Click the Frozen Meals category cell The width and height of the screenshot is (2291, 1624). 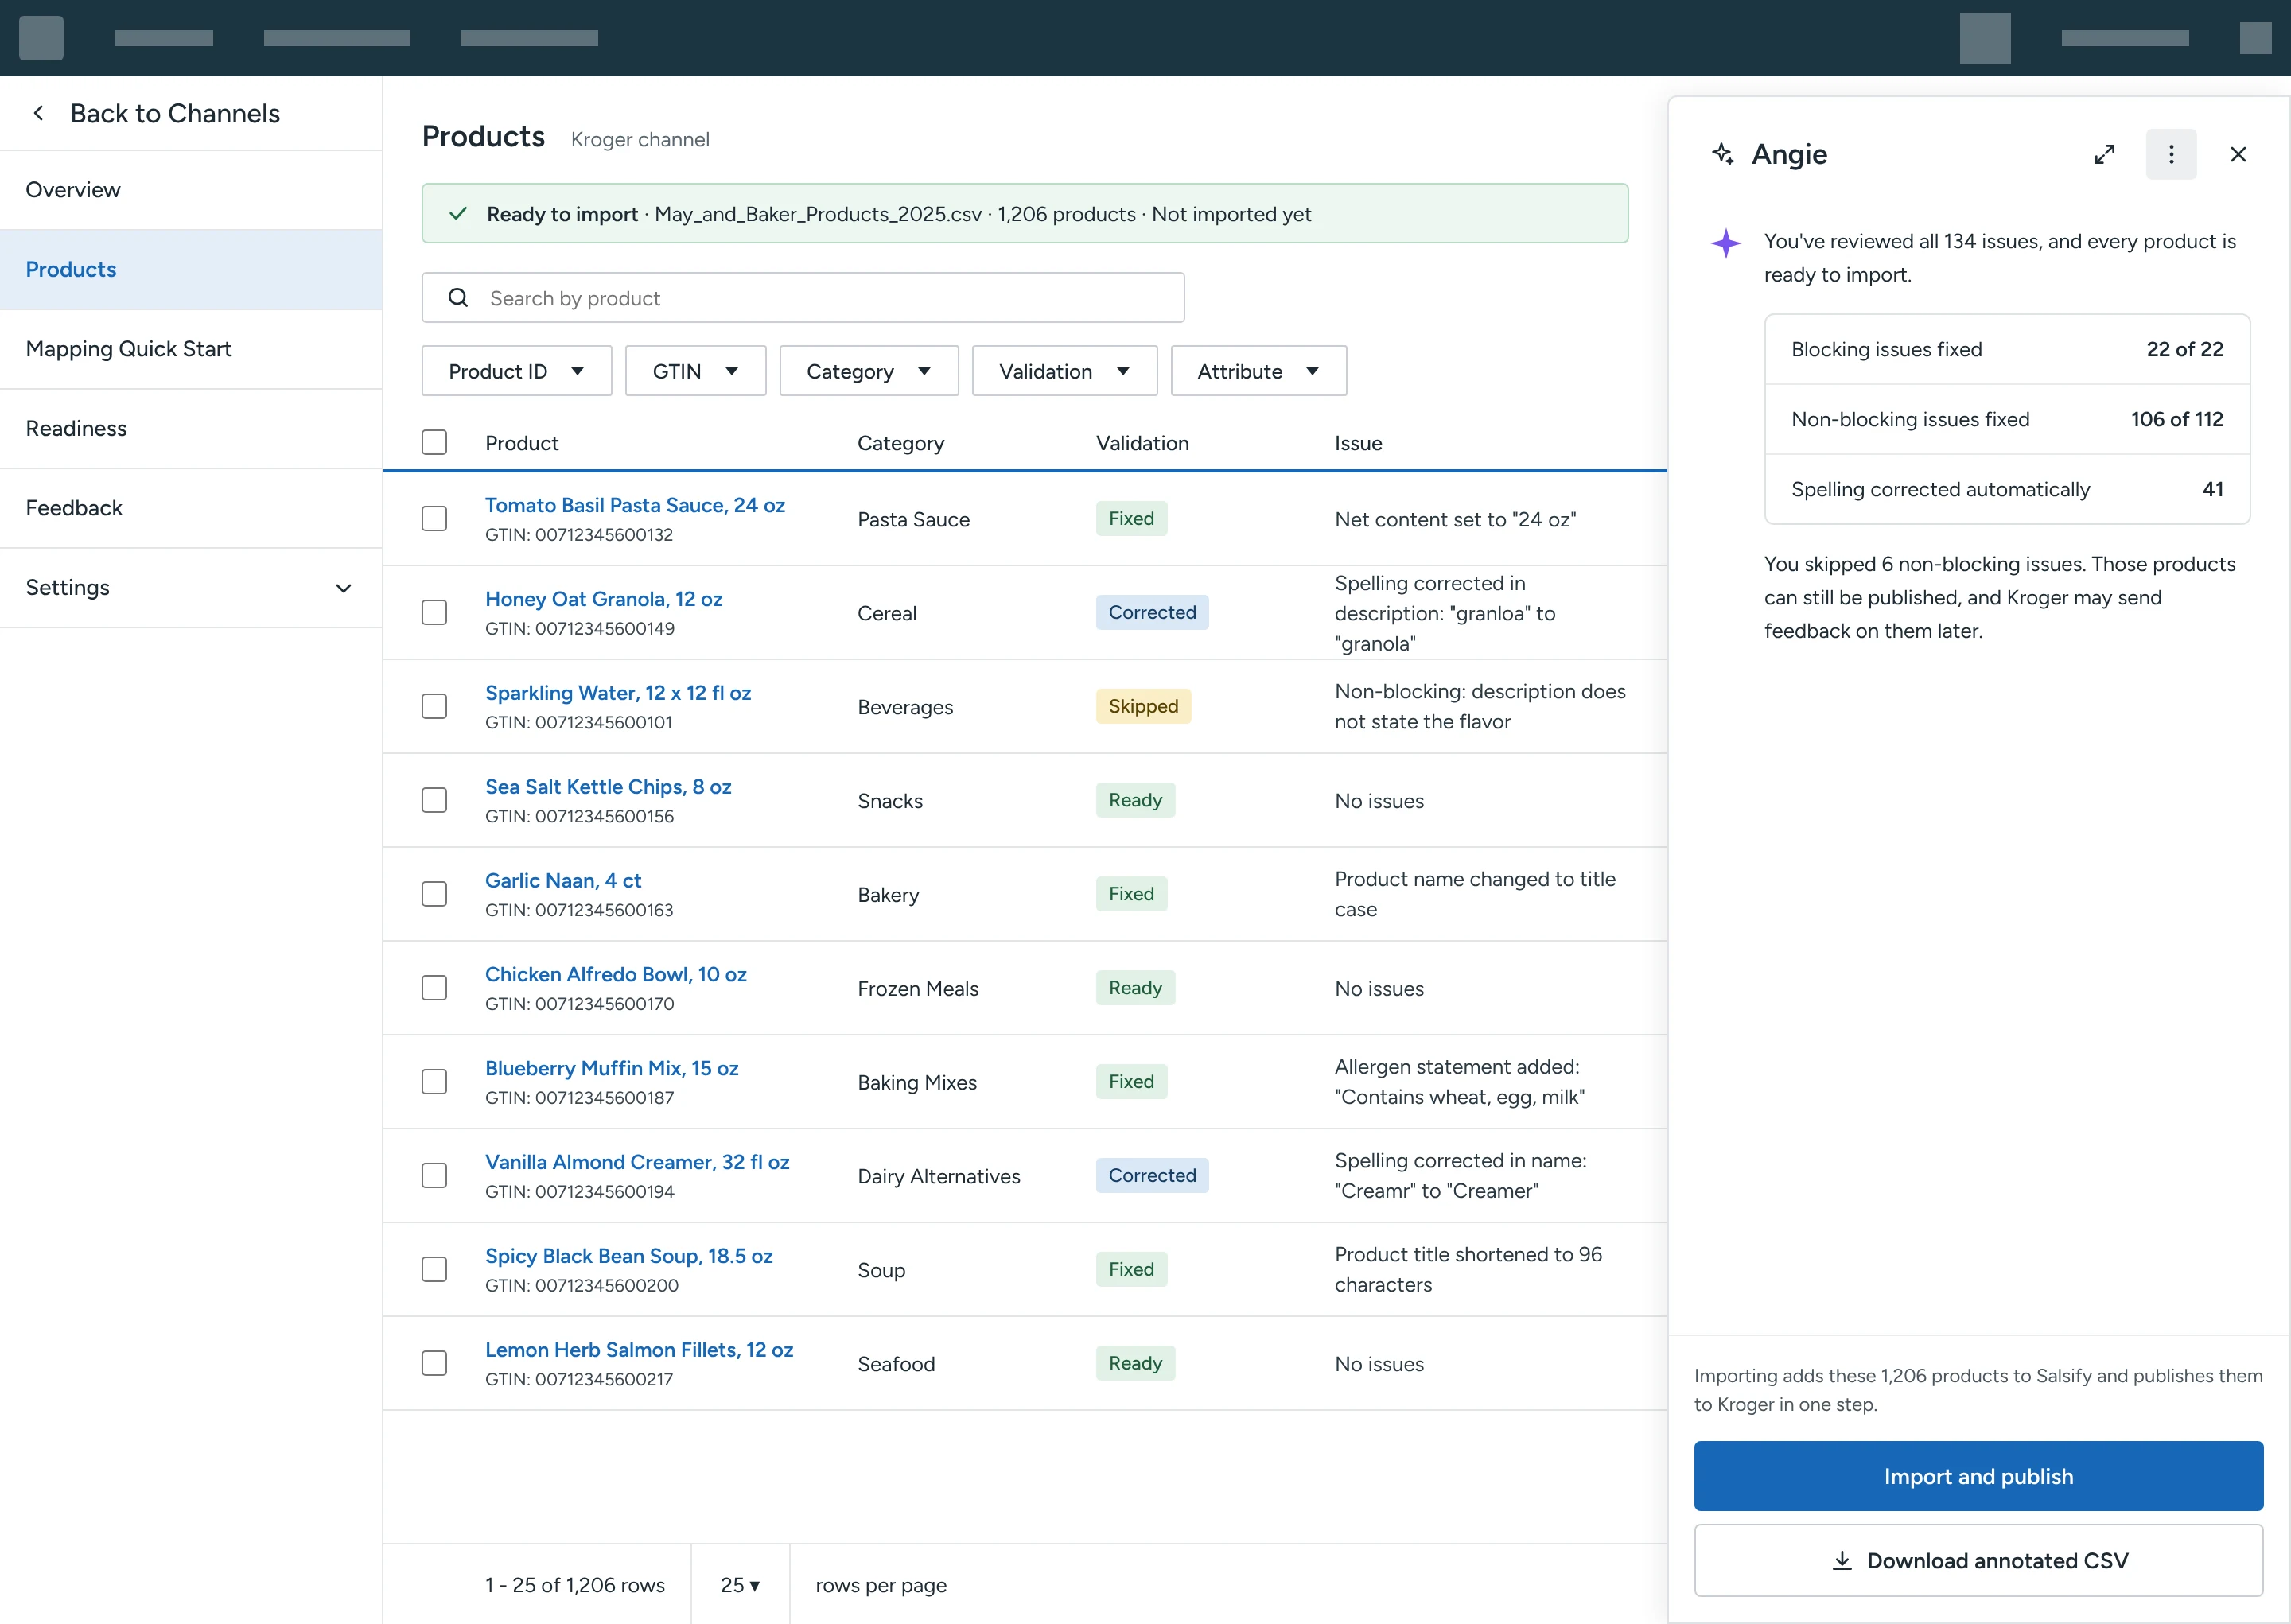coord(918,989)
